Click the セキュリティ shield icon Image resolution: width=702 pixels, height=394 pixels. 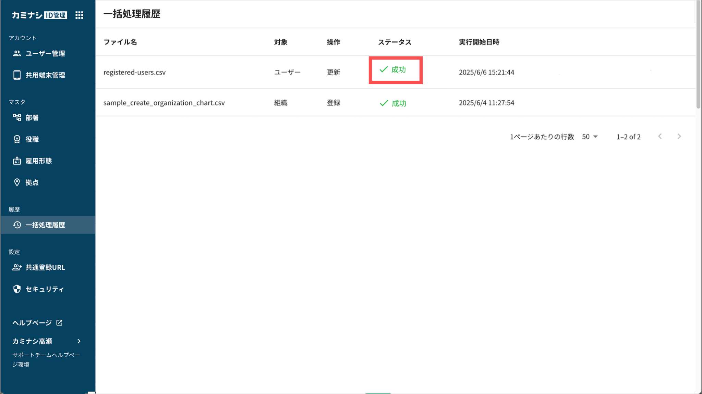coord(17,289)
